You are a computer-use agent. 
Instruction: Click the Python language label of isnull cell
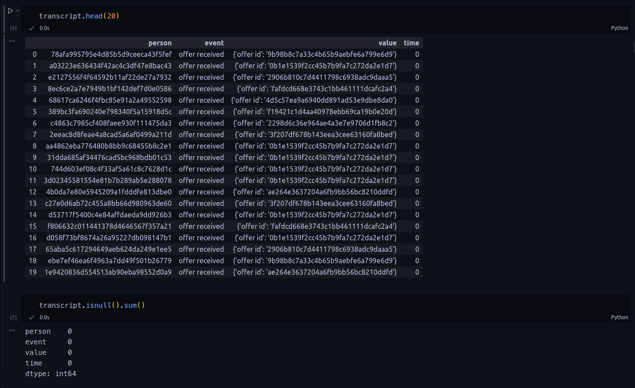coord(619,317)
